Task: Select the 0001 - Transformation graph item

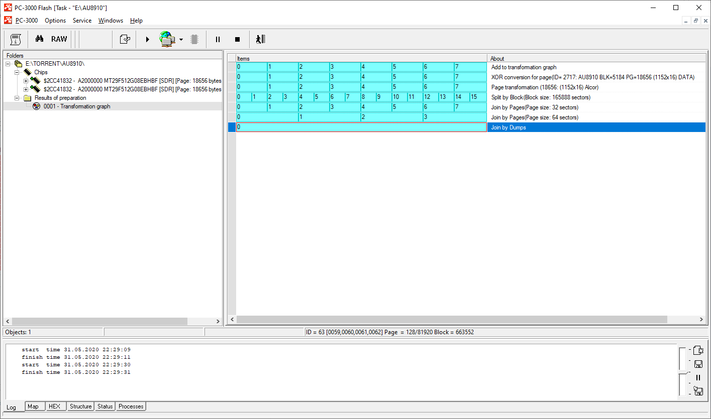Action: (x=76, y=106)
